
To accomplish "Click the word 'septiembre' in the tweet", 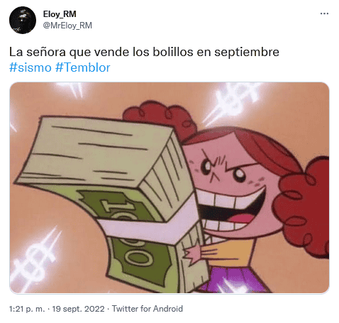I will click(247, 53).
